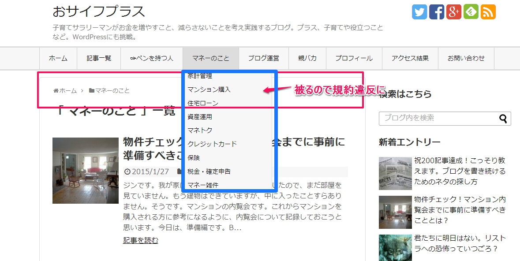Open the Google Plus social icon
This screenshot has height=261, width=520.
click(454, 12)
